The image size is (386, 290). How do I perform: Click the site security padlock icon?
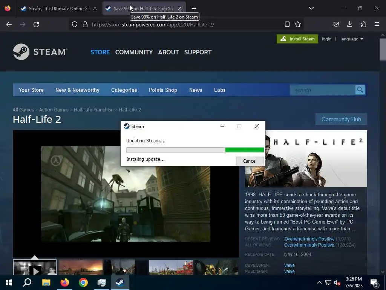(85, 25)
